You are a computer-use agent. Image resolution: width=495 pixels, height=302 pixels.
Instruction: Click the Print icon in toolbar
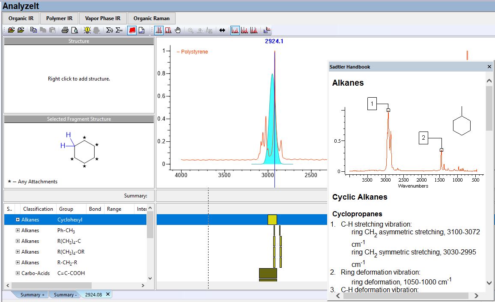tap(65, 30)
